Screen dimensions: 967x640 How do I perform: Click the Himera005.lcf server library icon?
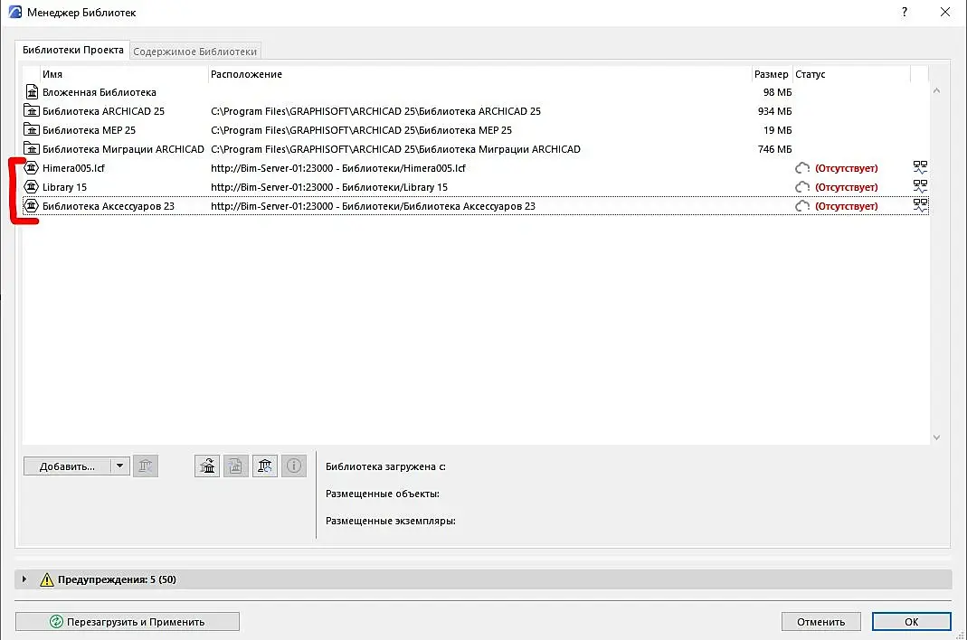click(x=31, y=168)
